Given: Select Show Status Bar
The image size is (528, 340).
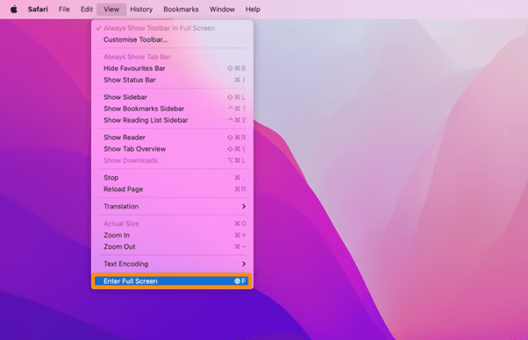Looking at the screenshot, I should [x=172, y=80].
